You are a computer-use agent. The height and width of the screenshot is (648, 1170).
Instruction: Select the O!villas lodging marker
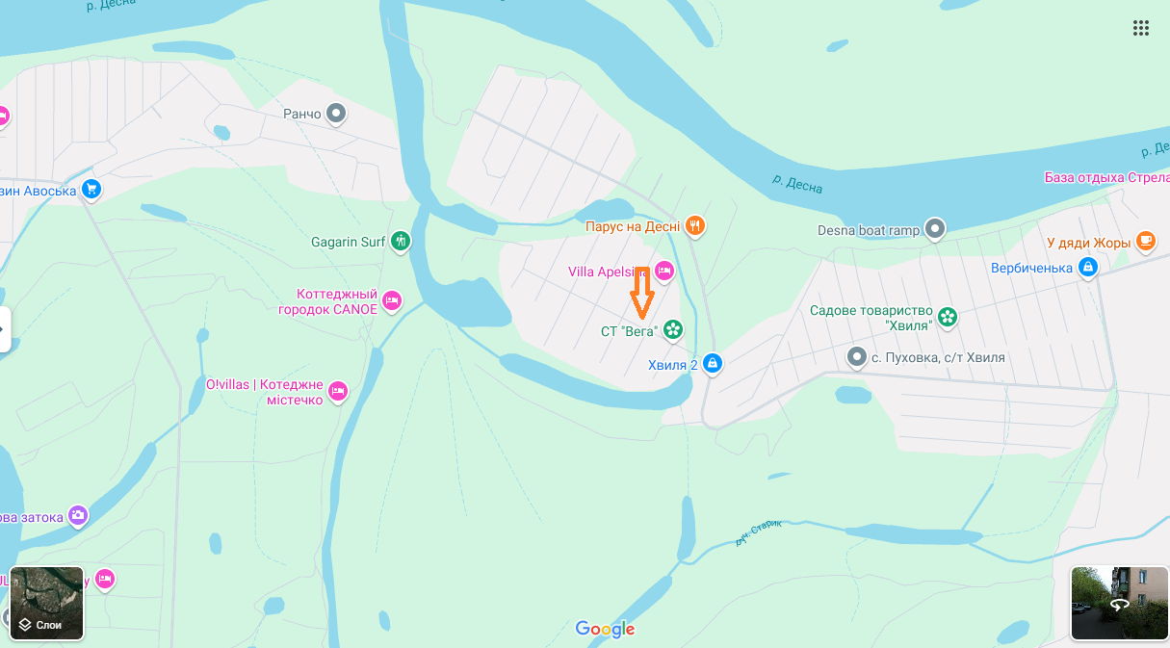click(337, 391)
